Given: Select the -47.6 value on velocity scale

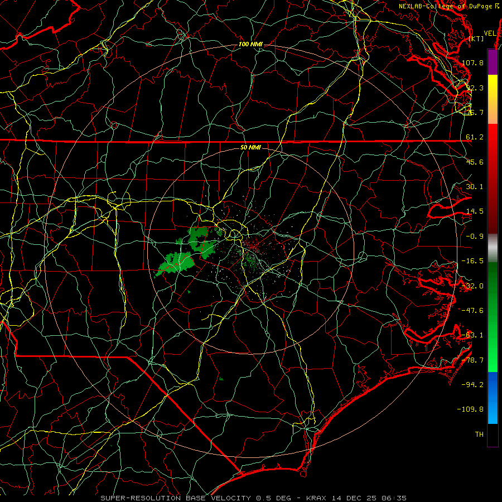Looking at the screenshot, I should click(472, 311).
